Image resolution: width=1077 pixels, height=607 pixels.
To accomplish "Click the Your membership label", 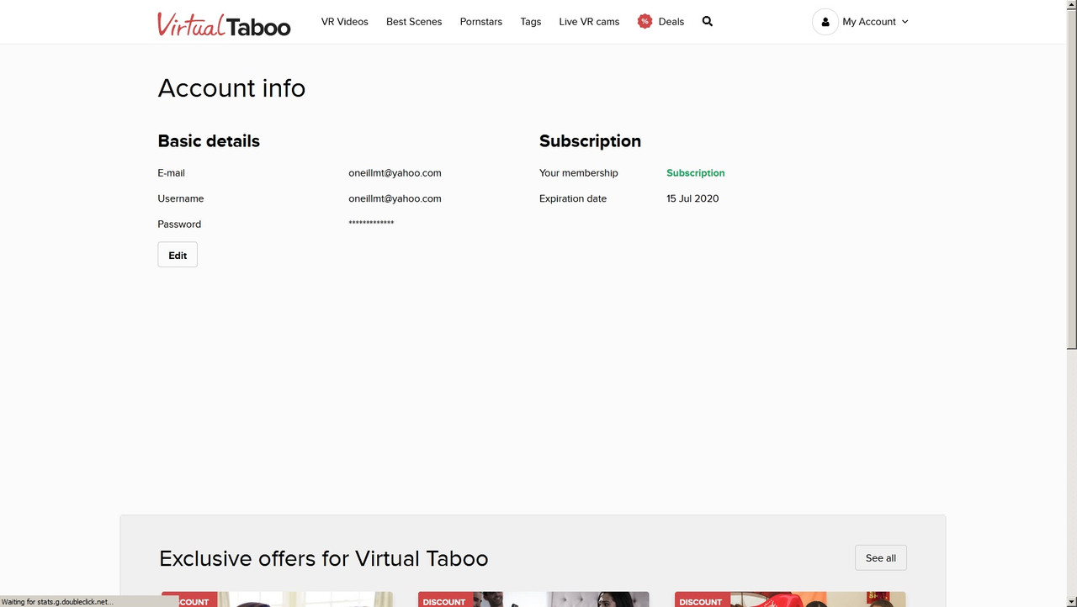I will (x=579, y=173).
